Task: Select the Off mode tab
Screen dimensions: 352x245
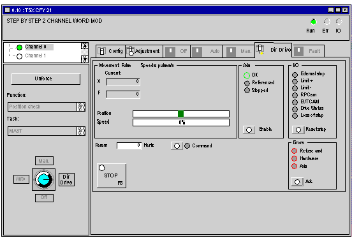Action: click(x=177, y=51)
